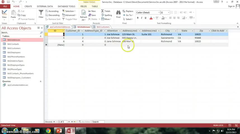Viewport: 240px width, 134px height.
Task: Switch to the CREATE ribbon tab
Action: tap(28, 6)
